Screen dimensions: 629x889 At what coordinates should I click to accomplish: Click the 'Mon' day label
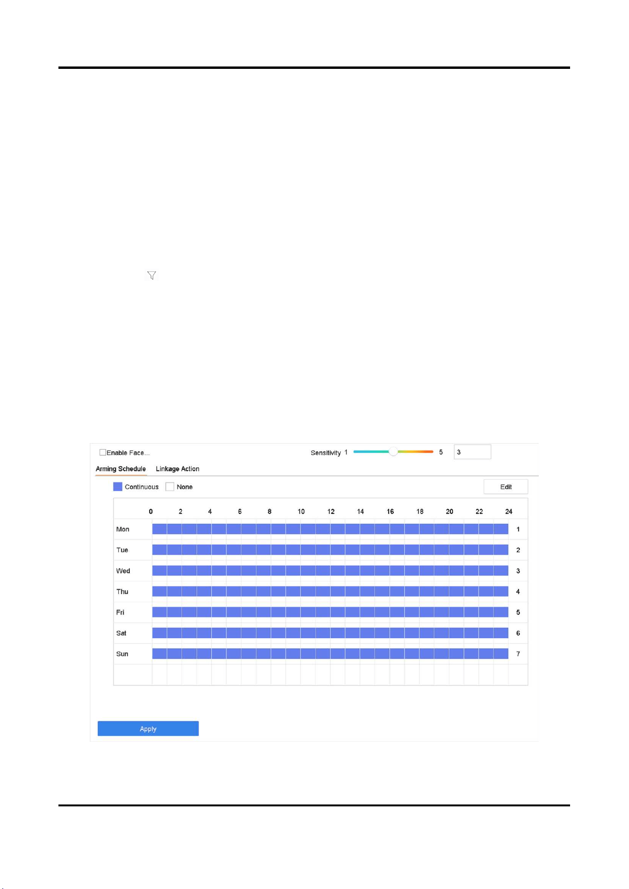123,529
